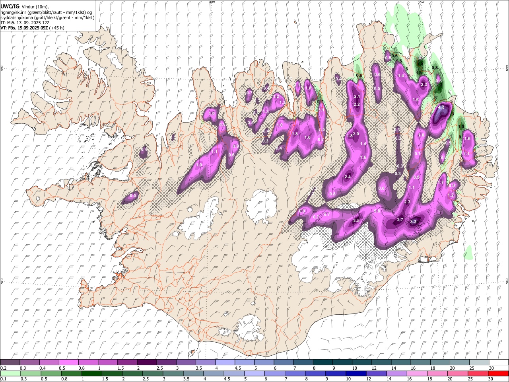This screenshot has width=509, height=382.
Task: Click the 1.7 snowfall value on the map
Action: coord(441,182)
